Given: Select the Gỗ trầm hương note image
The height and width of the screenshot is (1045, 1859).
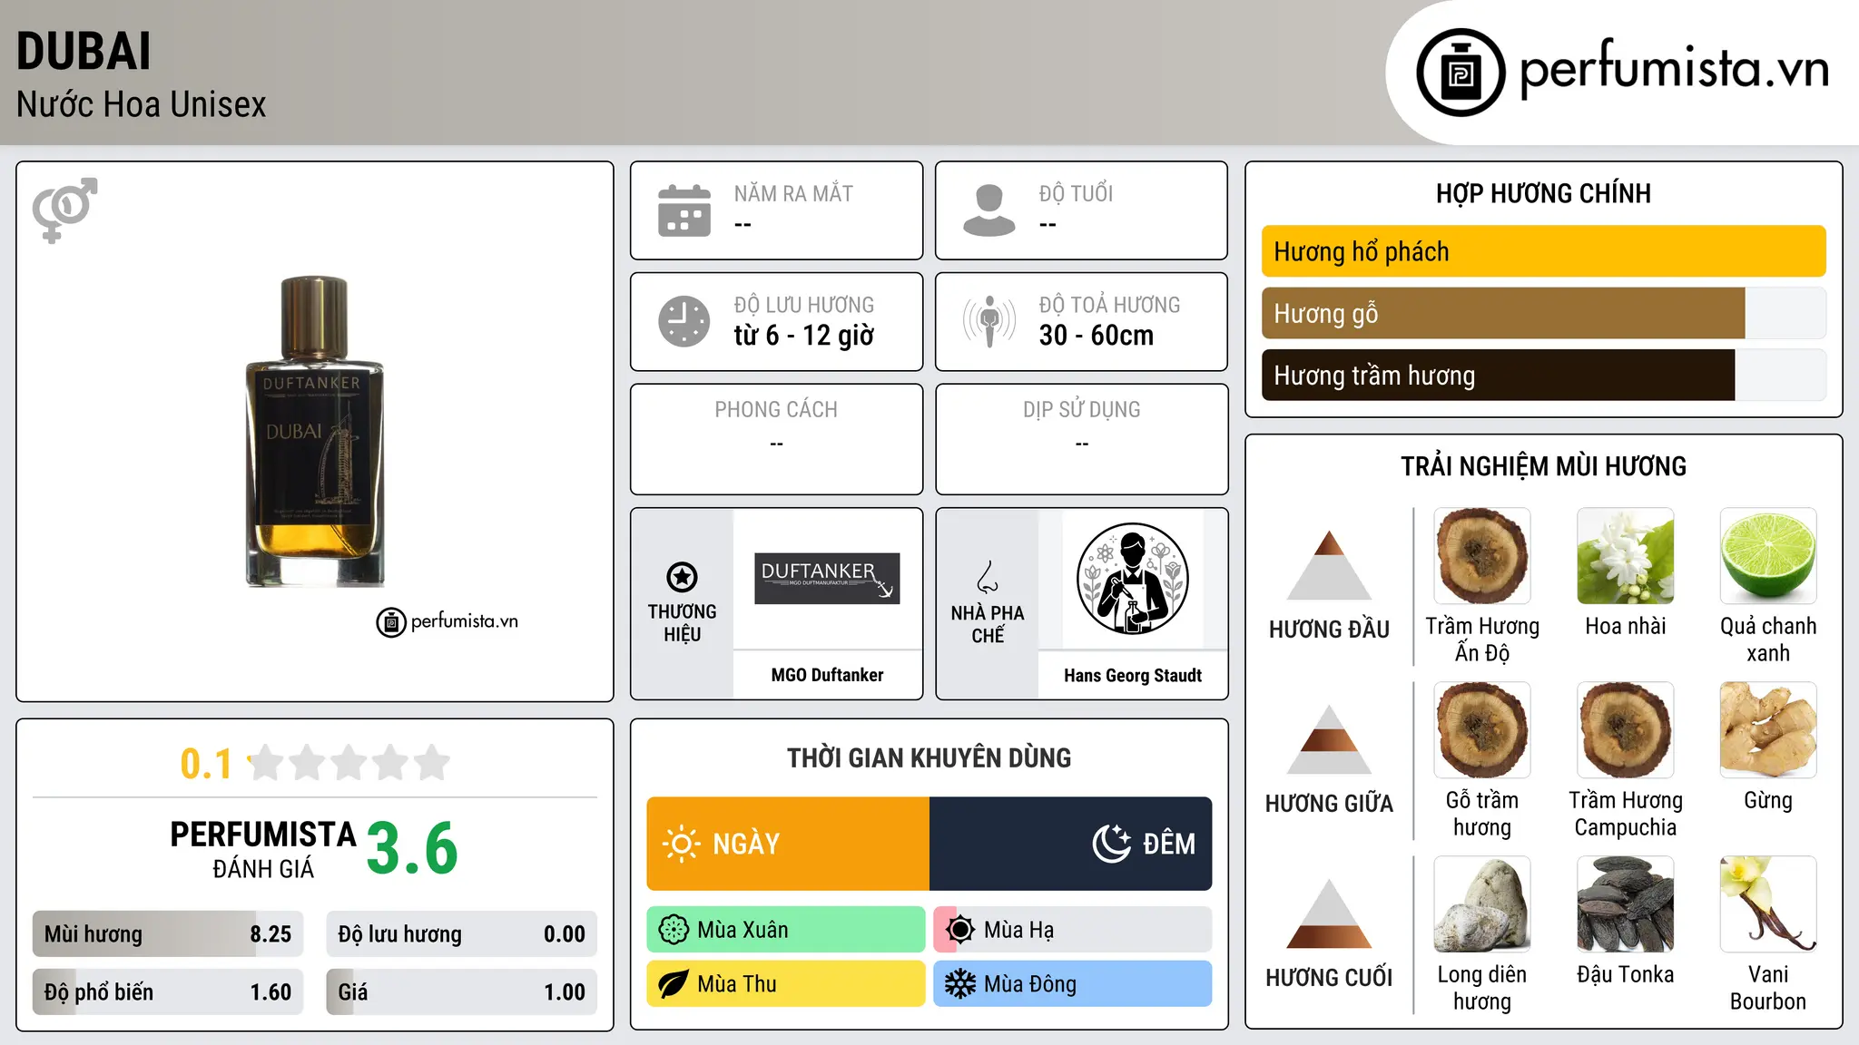Looking at the screenshot, I should (x=1482, y=730).
